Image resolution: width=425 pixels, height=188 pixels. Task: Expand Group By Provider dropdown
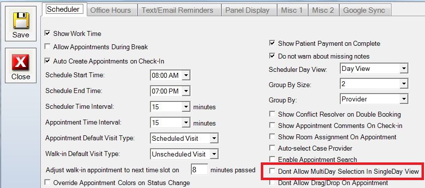point(404,99)
